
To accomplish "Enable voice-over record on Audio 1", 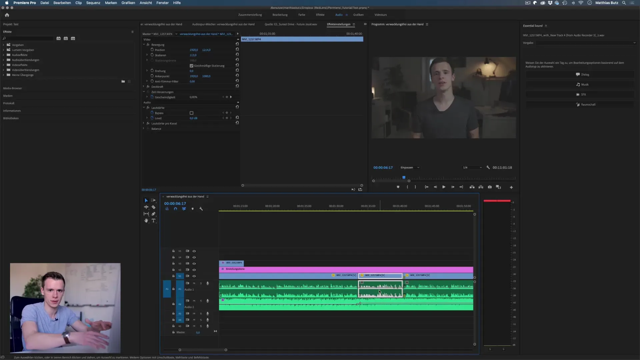I will click(208, 283).
